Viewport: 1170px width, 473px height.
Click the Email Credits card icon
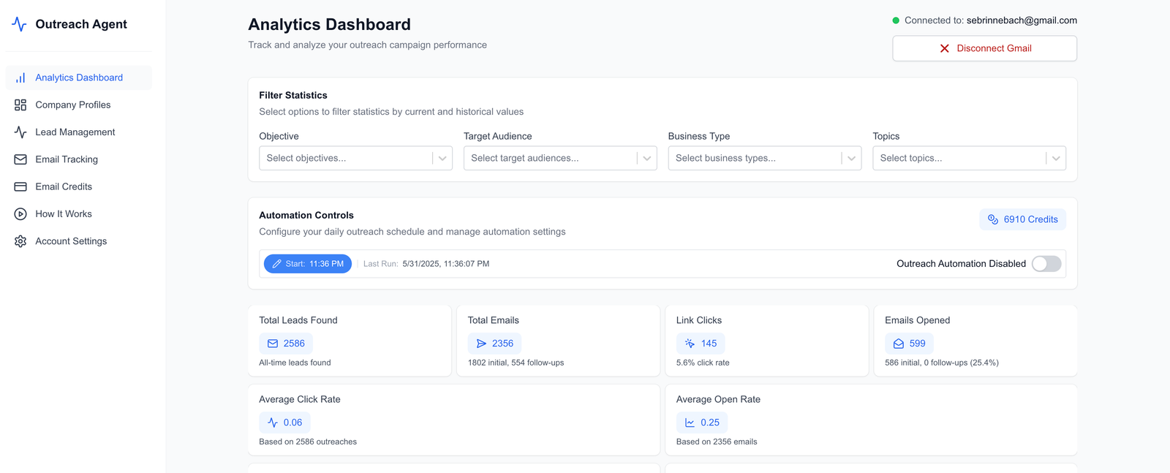pos(20,186)
